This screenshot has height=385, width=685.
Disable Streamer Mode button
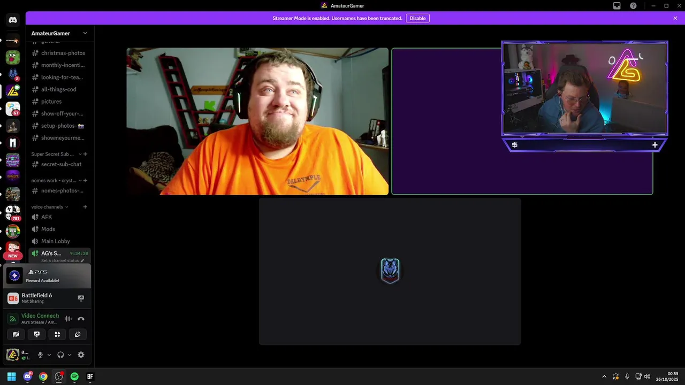[417, 18]
